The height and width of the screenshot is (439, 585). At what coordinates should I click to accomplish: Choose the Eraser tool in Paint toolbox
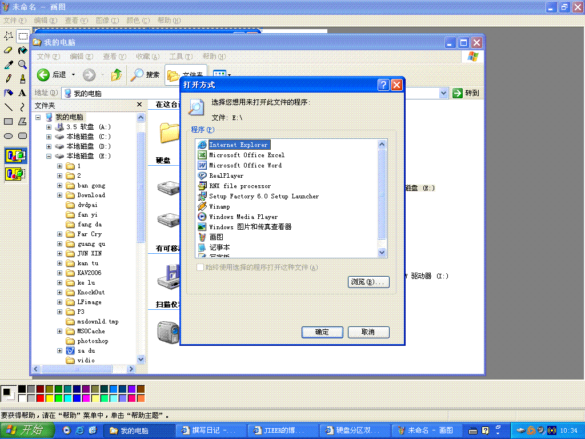click(8, 50)
